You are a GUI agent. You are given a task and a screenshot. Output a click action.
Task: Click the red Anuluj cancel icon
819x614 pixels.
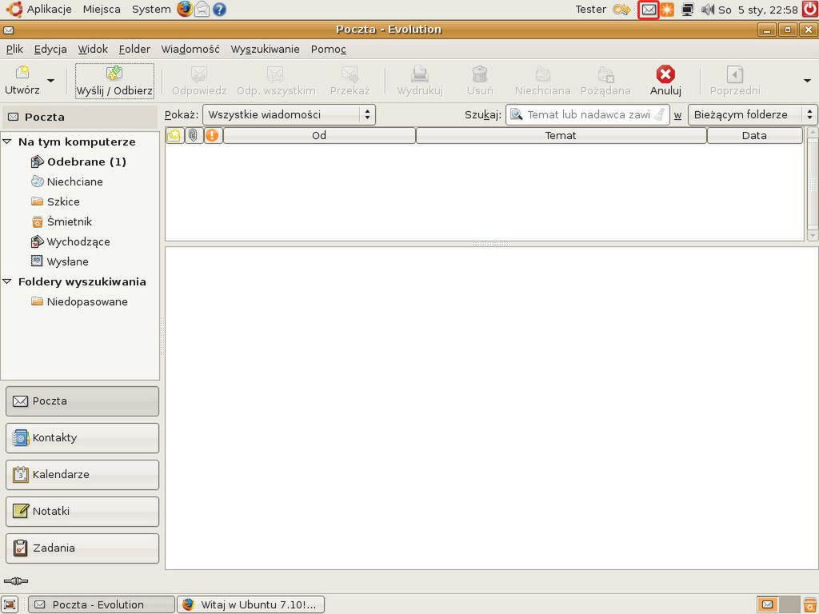point(665,74)
